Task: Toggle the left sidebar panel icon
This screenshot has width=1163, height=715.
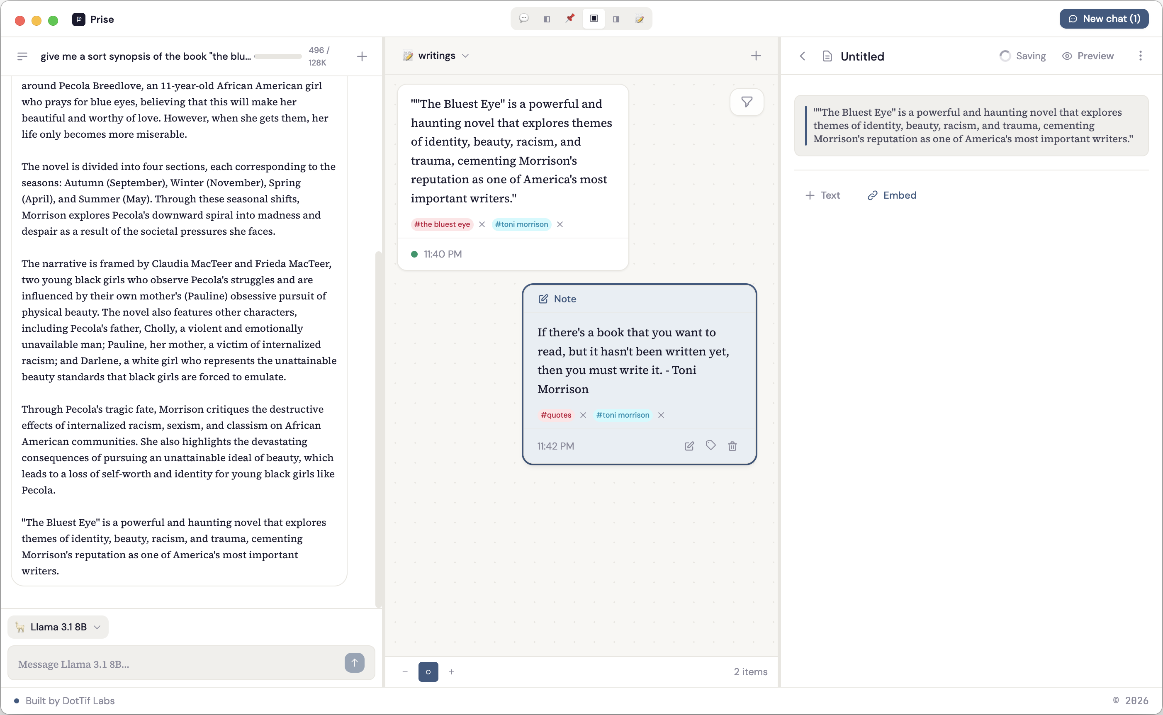Action: pos(547,19)
